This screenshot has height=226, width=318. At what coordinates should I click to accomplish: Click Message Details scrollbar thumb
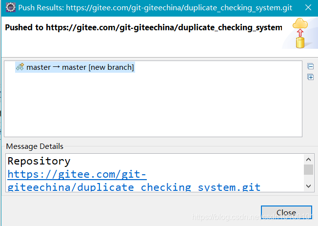308,169
